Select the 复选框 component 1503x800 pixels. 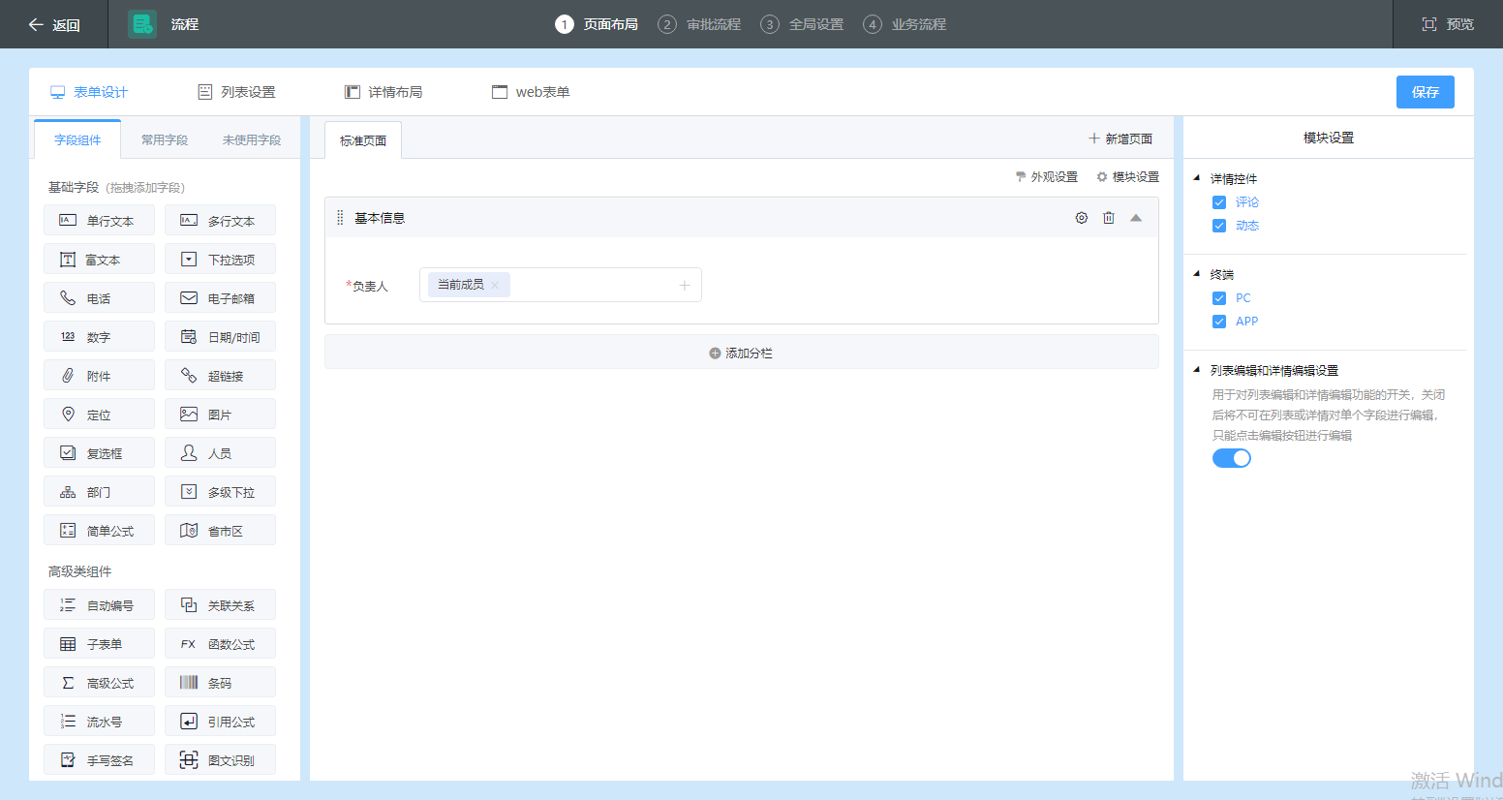(x=99, y=453)
